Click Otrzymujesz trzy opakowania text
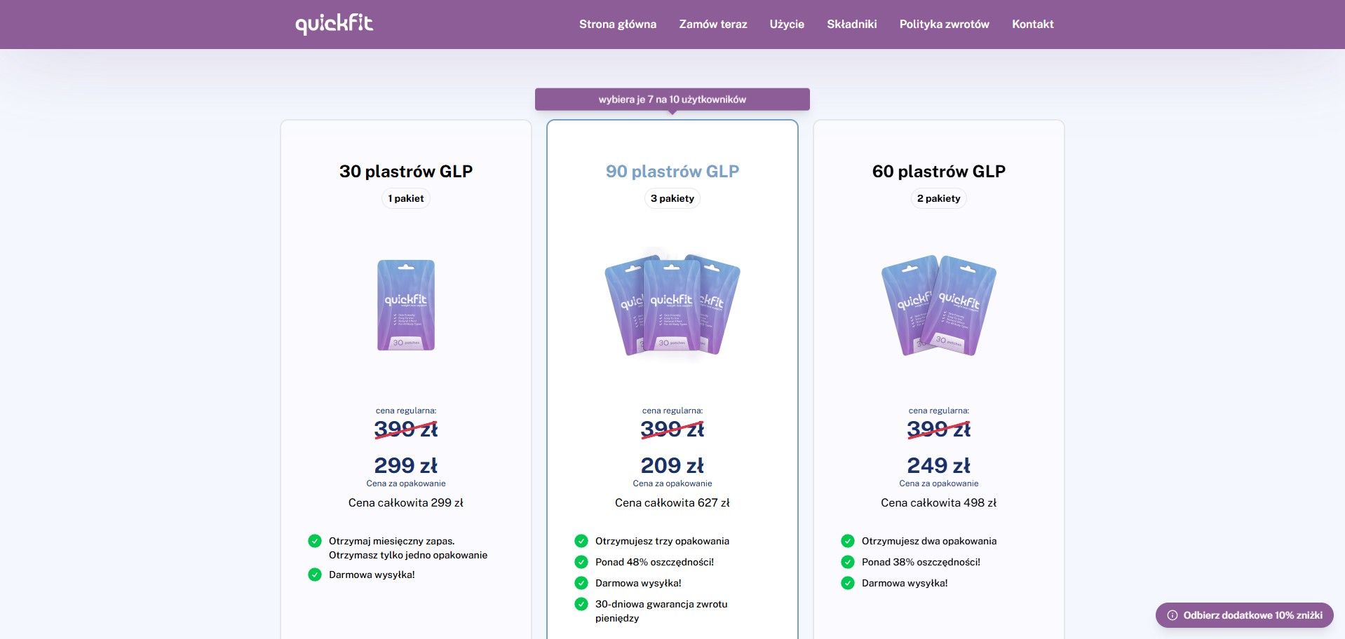The width and height of the screenshot is (1345, 639). pyautogui.click(x=662, y=541)
